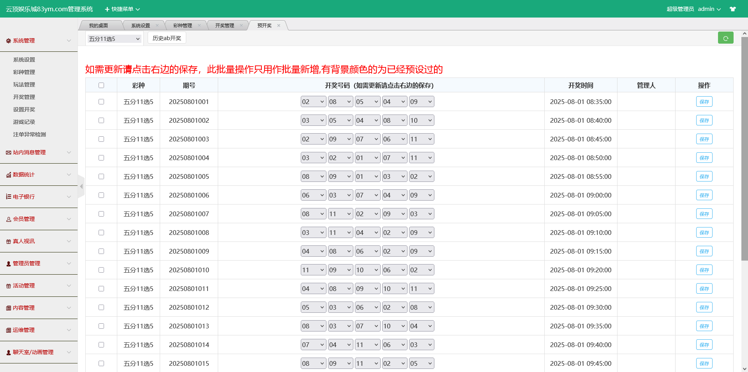Check the row for issue 20250801001

coord(101,102)
